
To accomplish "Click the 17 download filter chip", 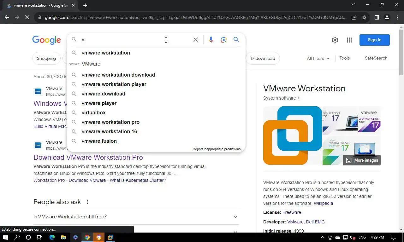I will (x=263, y=58).
